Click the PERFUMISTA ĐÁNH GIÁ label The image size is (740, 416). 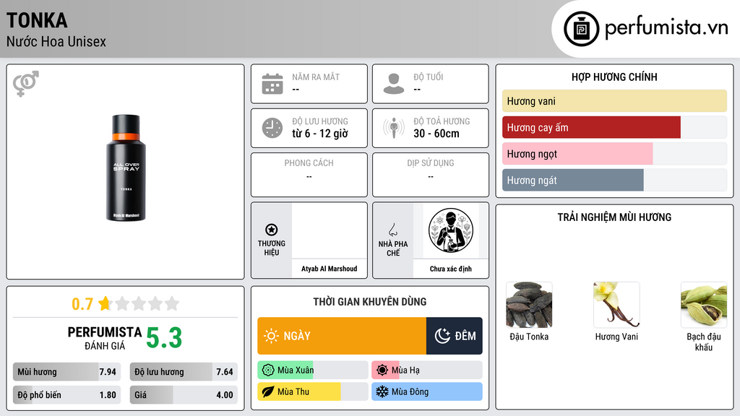(x=105, y=338)
